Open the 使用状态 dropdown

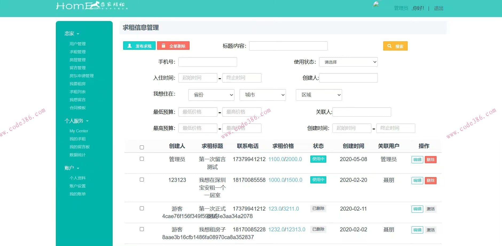(348, 62)
